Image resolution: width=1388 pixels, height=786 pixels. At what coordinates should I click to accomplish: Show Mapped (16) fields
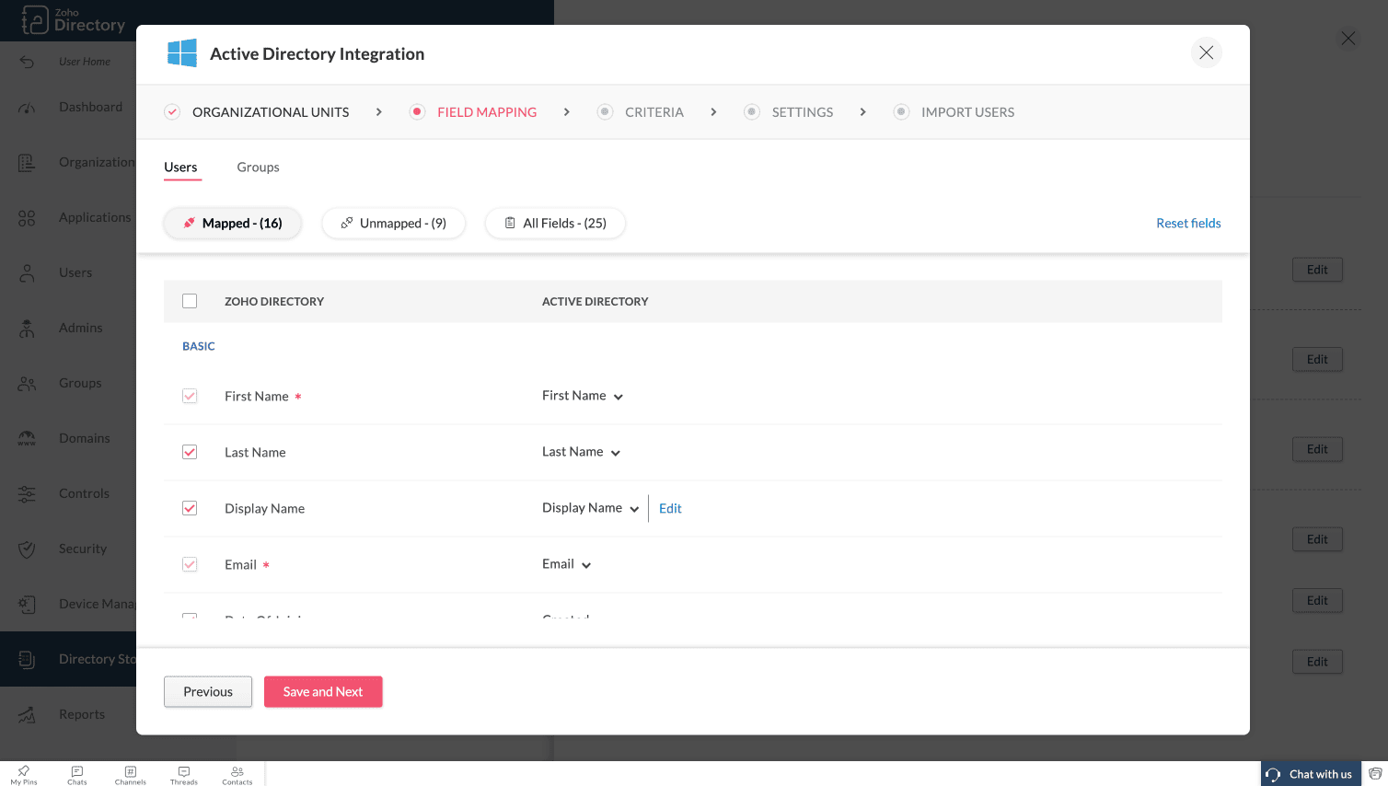(x=233, y=224)
